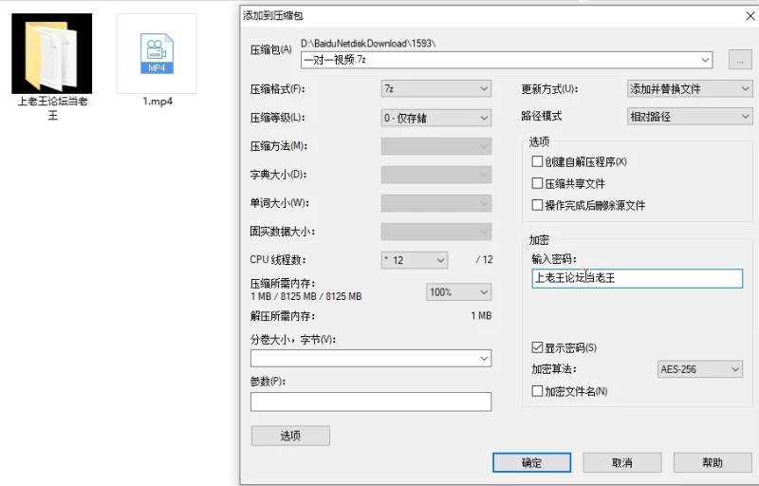Close the 添加到压缩包 dialog
Screen dimensions: 759x486
tap(750, 16)
